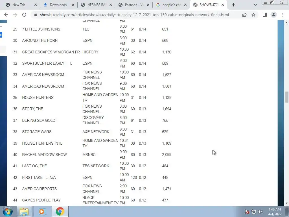This screenshot has width=289, height=217.
Task: Close the New Tab tab
Action: tap(36, 5)
